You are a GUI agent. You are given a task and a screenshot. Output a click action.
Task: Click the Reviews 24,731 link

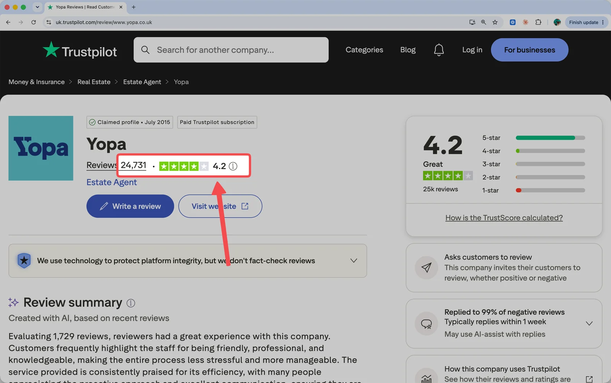pos(116,165)
